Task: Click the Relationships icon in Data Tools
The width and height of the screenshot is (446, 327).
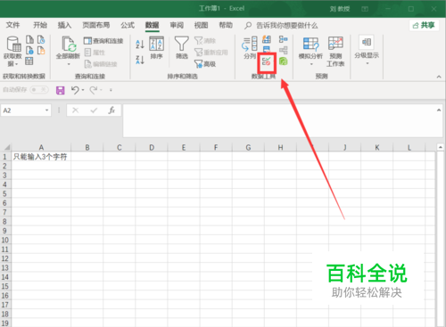Action: (x=284, y=50)
